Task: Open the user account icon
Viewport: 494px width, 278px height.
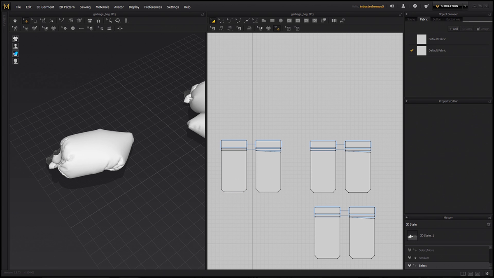Action: click(x=403, y=6)
